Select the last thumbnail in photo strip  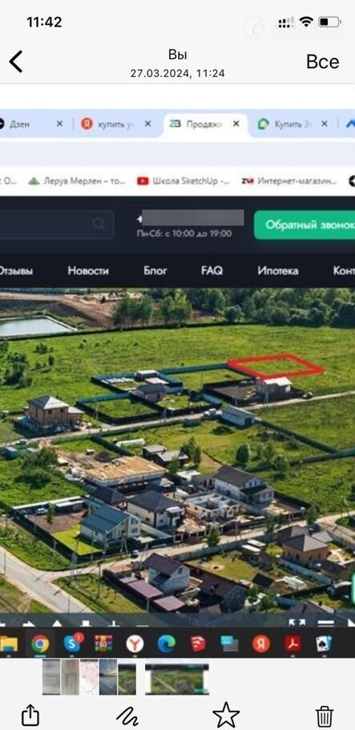point(177,679)
